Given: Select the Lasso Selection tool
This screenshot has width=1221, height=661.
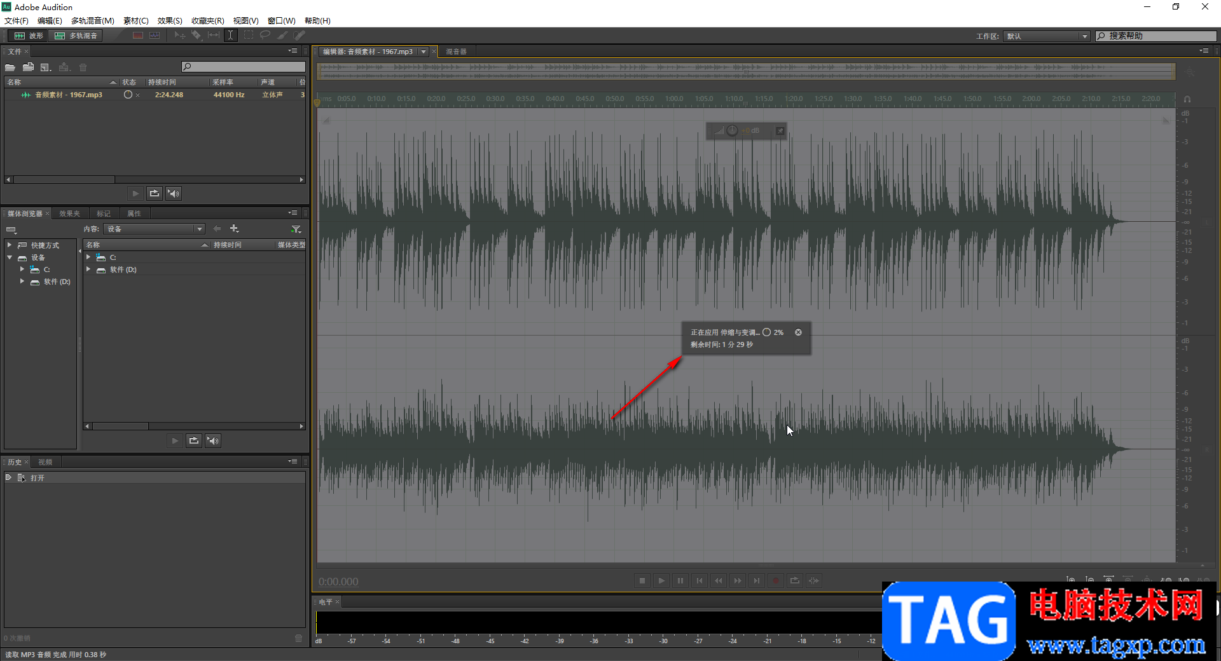Looking at the screenshot, I should [265, 36].
